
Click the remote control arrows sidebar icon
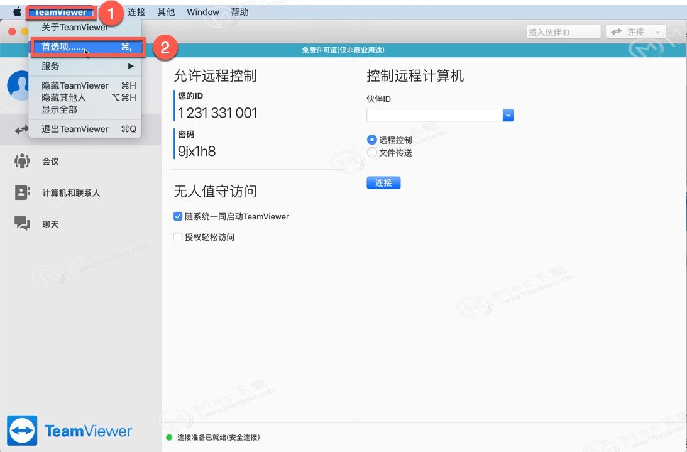point(21,130)
